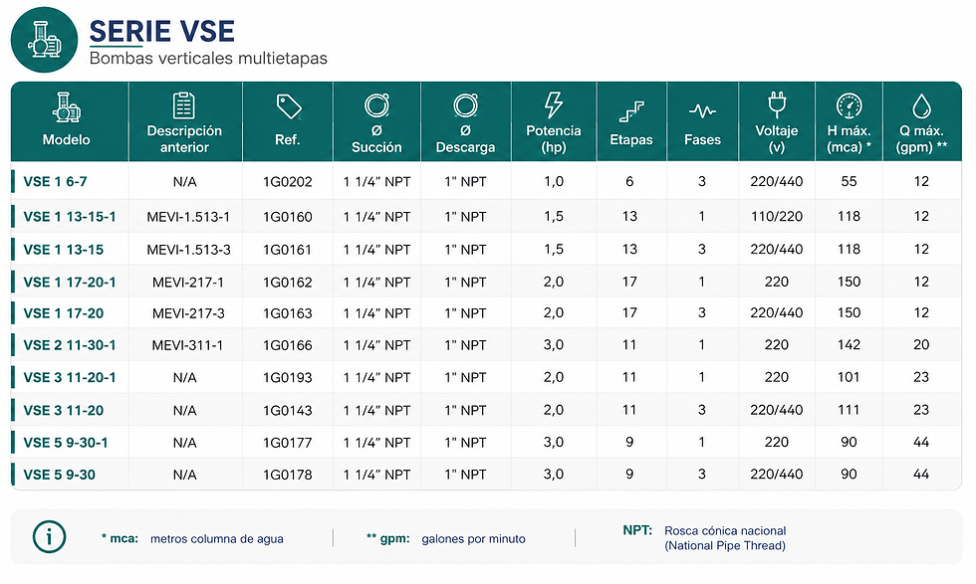Click the plug icon above Voltaje
The image size is (976, 584).
tap(777, 104)
